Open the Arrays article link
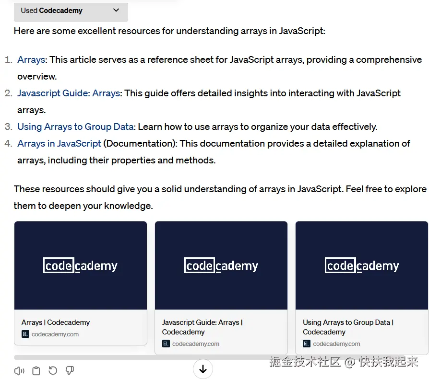Viewport: 429px width, 379px height. point(31,59)
